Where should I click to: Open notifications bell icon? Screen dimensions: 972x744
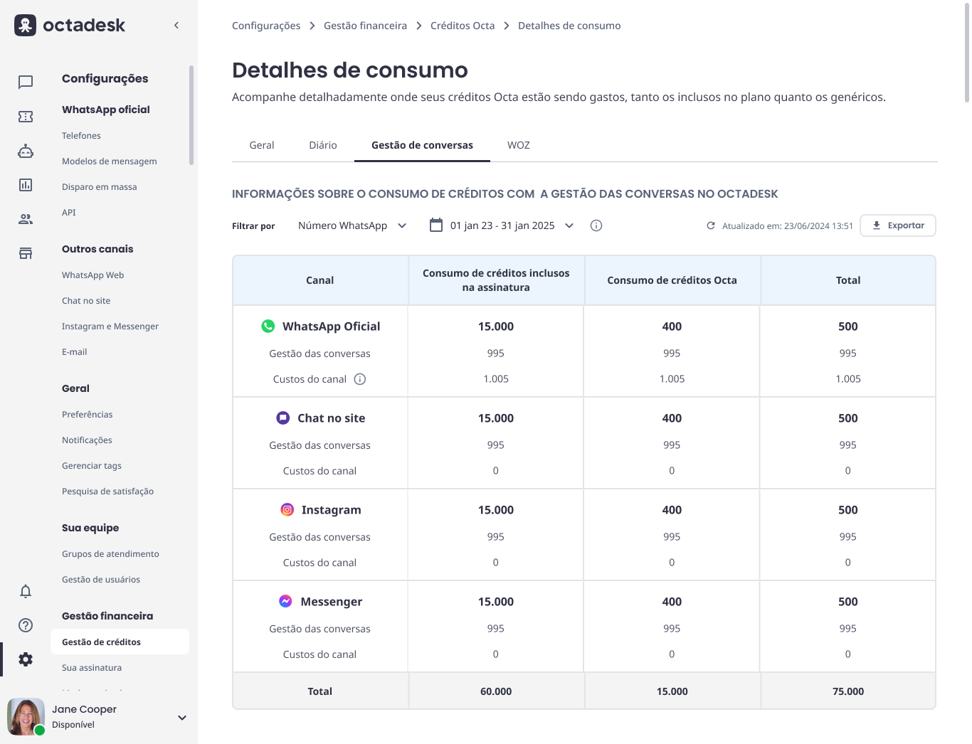tap(26, 591)
